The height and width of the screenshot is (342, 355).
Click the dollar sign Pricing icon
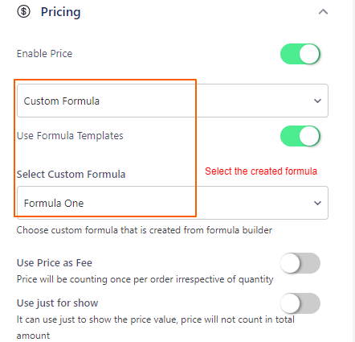tap(23, 11)
